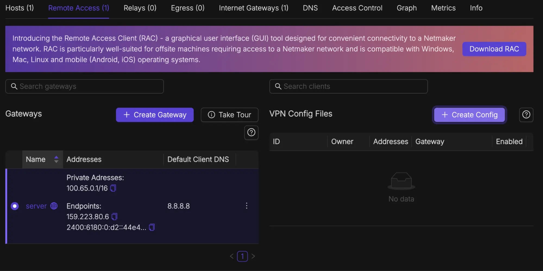Open the Internet Gateways (1) tab
The image size is (543, 271).
tap(253, 8)
